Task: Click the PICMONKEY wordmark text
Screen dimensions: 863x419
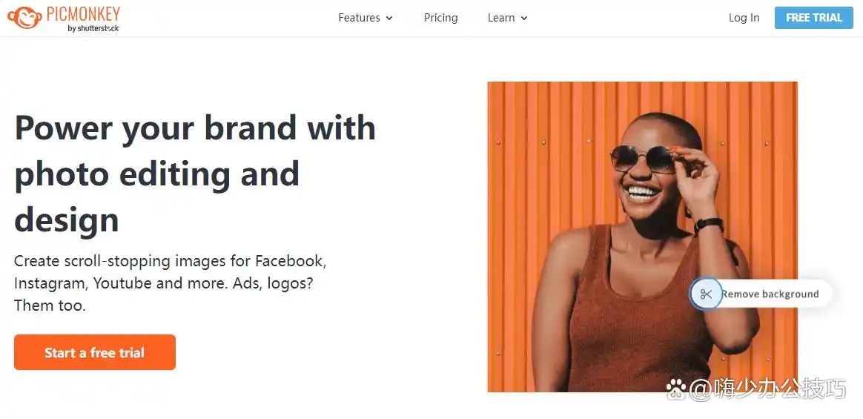Action: 82,13
